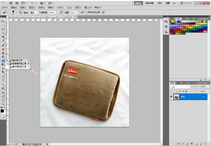Open the Arrange Documents dropdown
The height and width of the screenshot is (146, 211).
click(43, 3)
